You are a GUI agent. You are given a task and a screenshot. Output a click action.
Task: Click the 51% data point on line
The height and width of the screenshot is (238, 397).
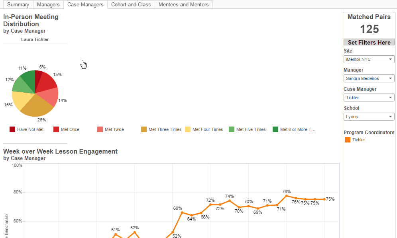116,234
